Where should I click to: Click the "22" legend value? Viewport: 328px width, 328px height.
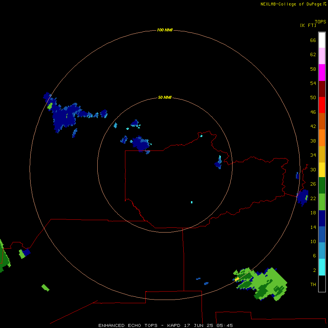(x=313, y=198)
